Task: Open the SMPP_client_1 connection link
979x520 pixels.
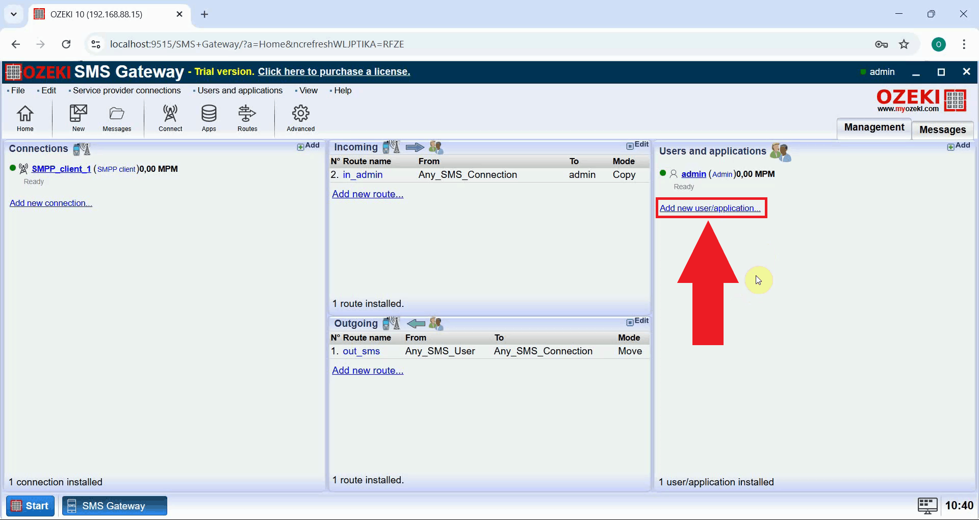Action: pos(61,169)
